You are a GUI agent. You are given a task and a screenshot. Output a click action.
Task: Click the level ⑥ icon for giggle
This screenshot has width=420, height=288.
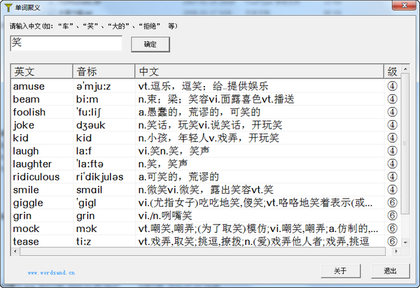pos(392,203)
